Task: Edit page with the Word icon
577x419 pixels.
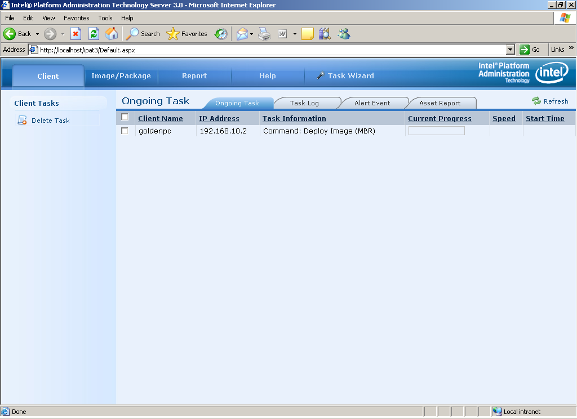Action: [282, 34]
